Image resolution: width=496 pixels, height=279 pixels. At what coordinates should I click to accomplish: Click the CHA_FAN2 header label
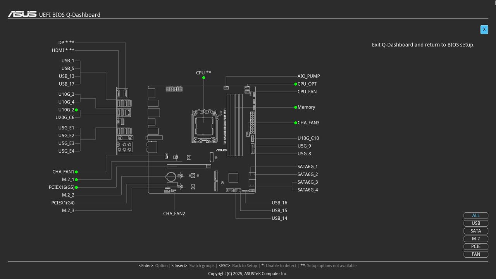174,213
